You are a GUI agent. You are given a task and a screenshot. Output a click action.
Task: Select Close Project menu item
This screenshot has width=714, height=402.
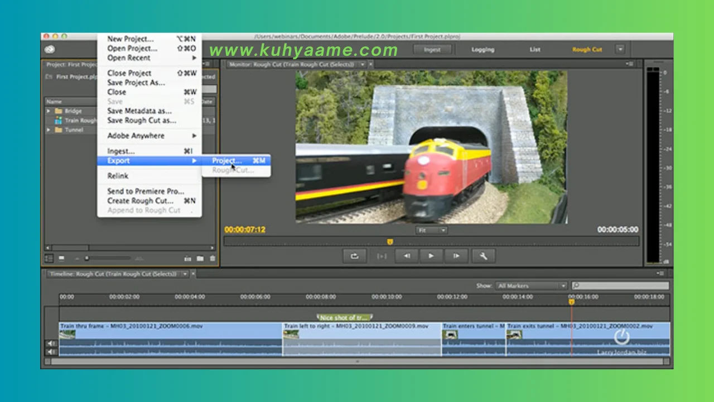click(x=149, y=73)
